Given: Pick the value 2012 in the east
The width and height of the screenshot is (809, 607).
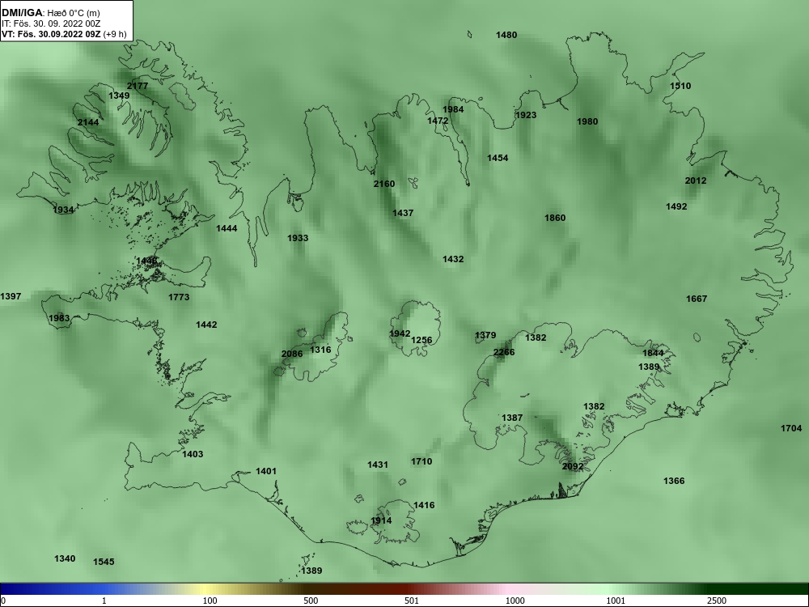Looking at the screenshot, I should [696, 180].
